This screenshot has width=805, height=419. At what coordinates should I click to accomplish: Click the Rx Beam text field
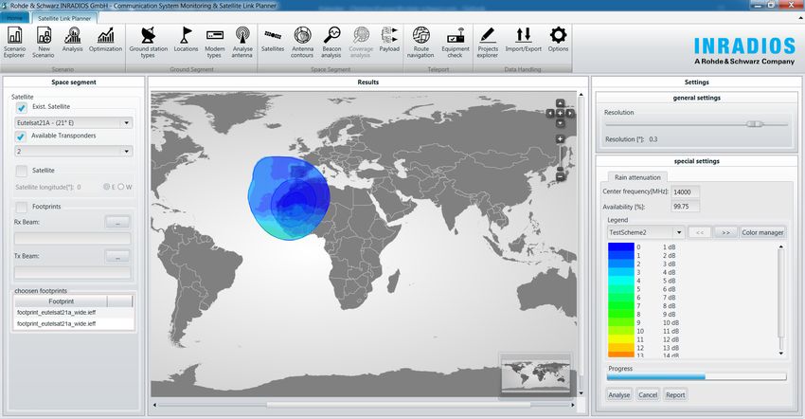[72, 239]
